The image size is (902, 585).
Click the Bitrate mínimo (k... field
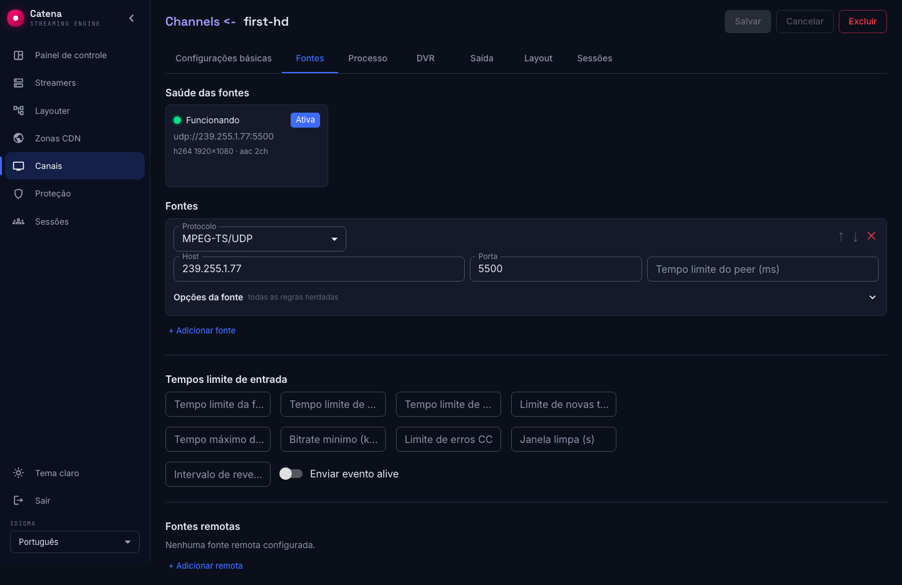click(333, 439)
